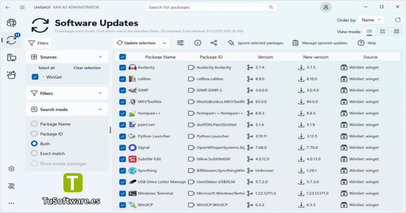Sort by Source column header
The width and height of the screenshot is (406, 213).
[x=370, y=57]
